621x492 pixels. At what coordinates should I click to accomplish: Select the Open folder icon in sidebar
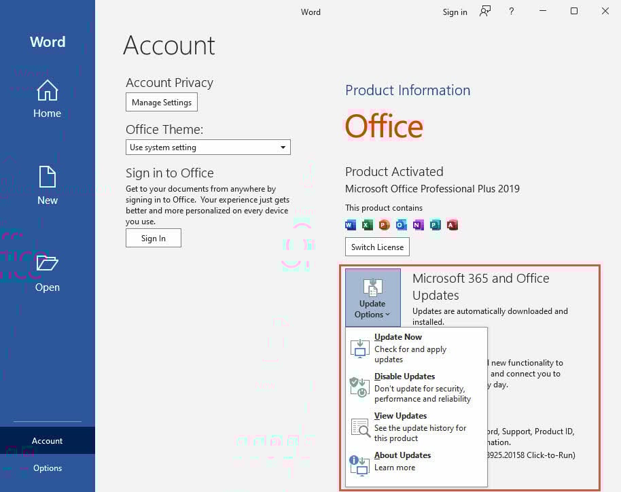(47, 263)
